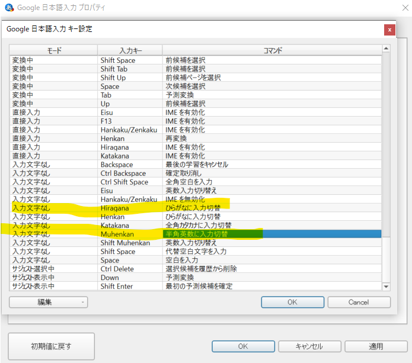This screenshot has width=412, height=363.
Task: Select IME を無効化 command cell
Action: click(272, 199)
